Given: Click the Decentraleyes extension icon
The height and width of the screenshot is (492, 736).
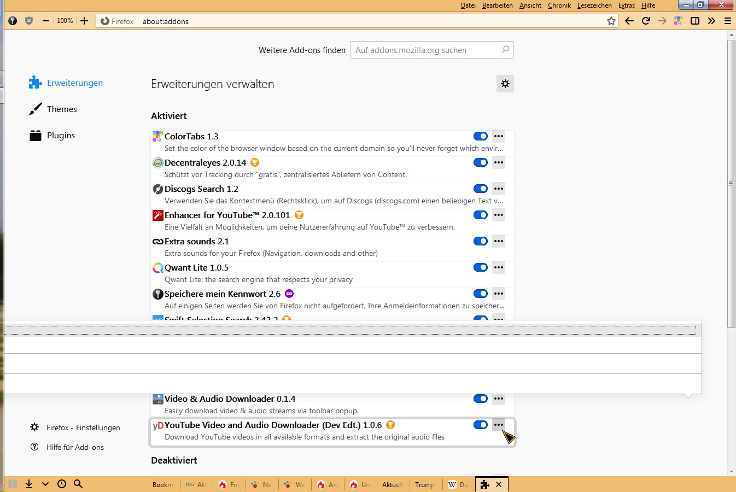Looking at the screenshot, I should [x=157, y=162].
